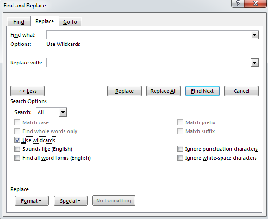Screen dimensions: 268x219
Task: Click the Find Next button
Action: coord(203,91)
